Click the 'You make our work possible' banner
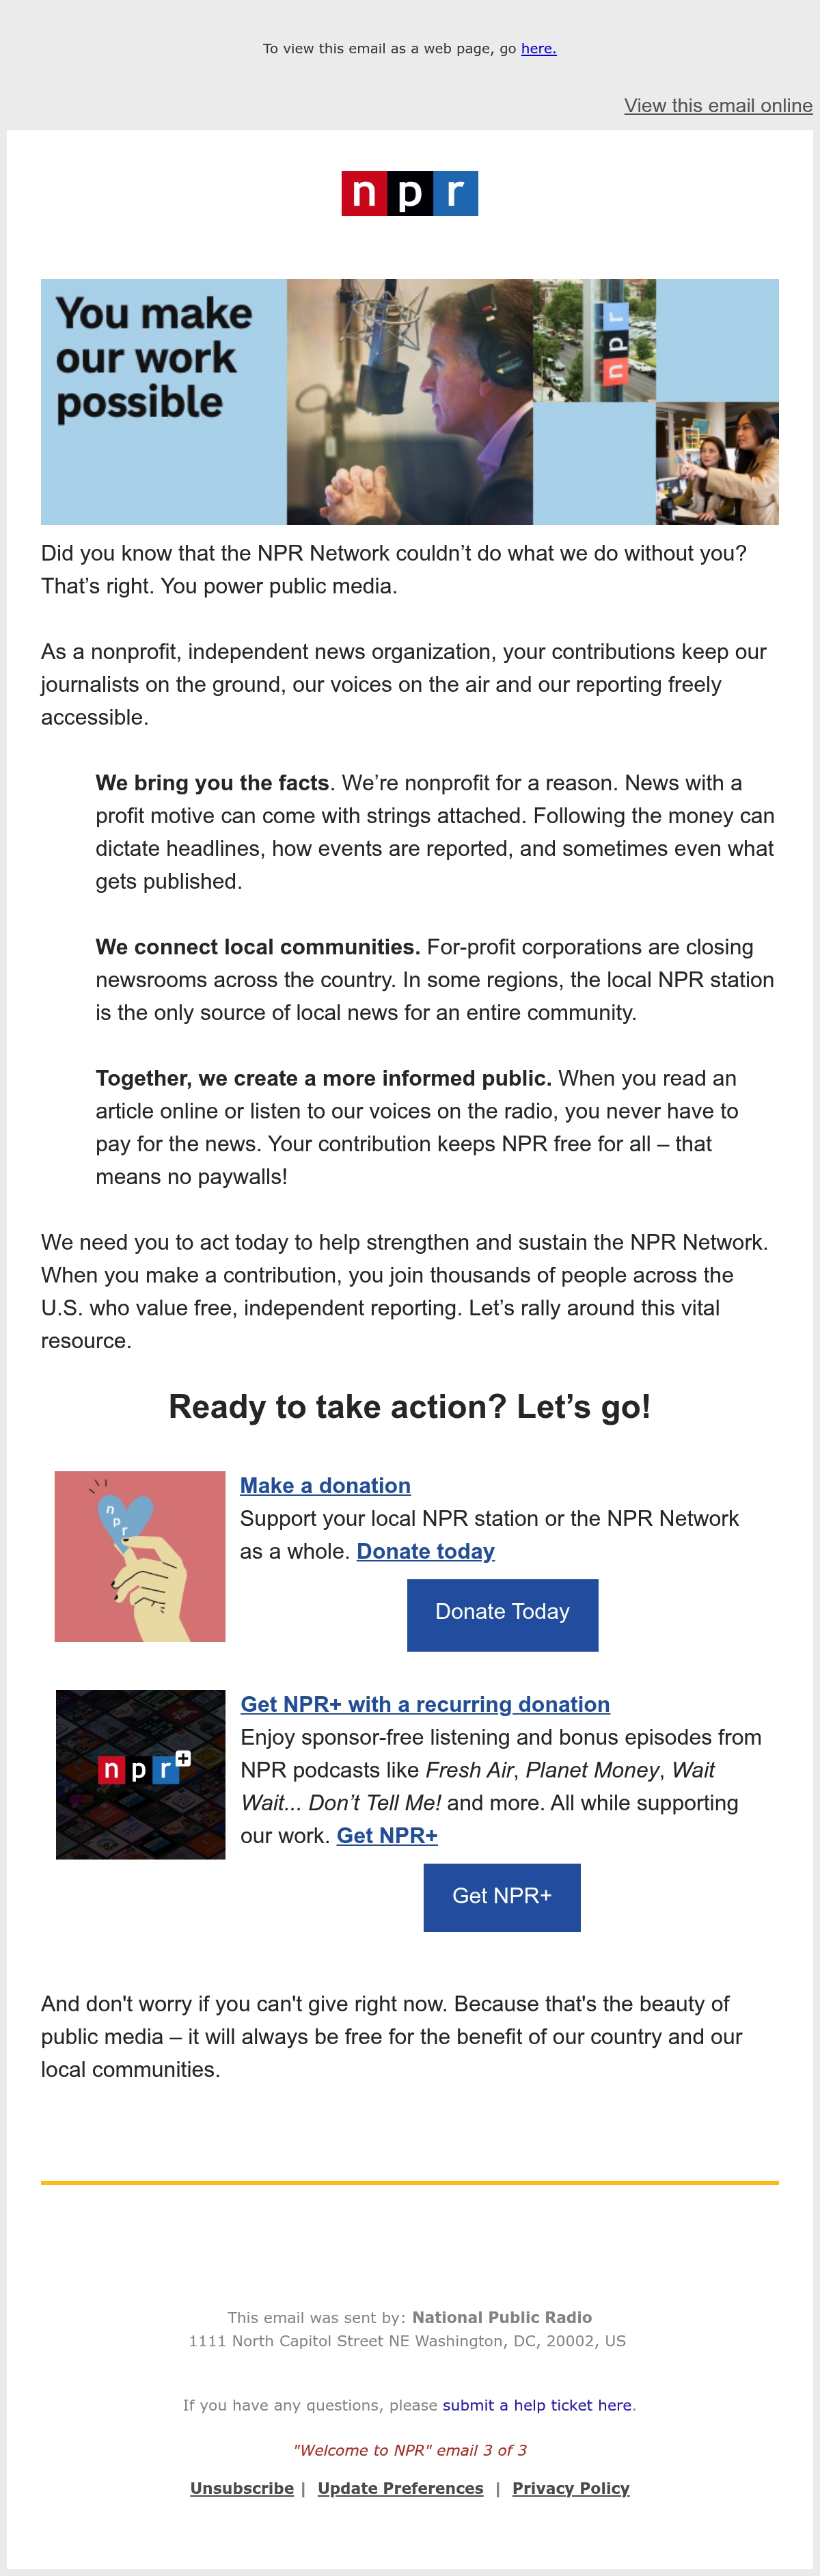The width and height of the screenshot is (820, 2576). tap(409, 401)
